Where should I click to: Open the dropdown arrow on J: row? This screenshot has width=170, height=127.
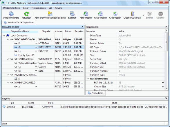coord(36,87)
